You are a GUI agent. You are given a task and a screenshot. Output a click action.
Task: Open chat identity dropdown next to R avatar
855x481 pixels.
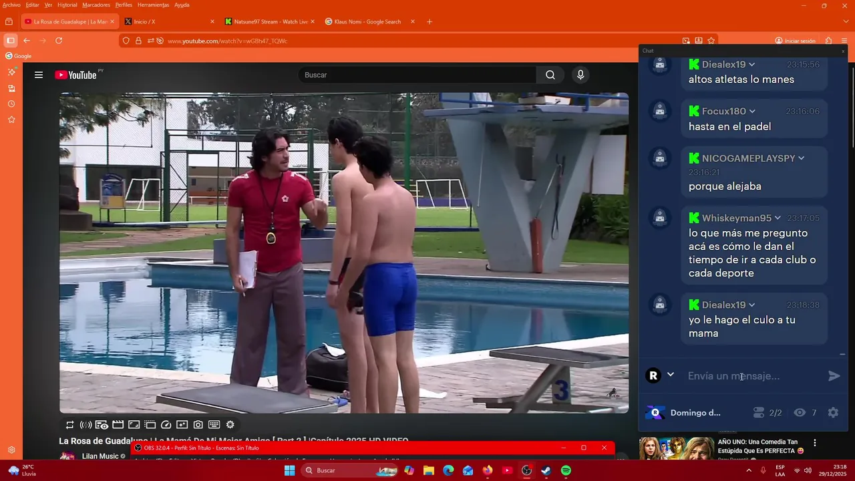coord(671,375)
